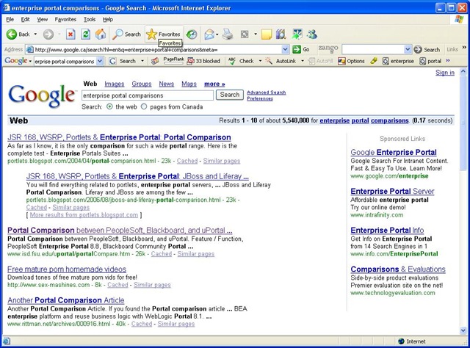This screenshot has height=348, width=470.
Task: Open the Tools menu
Action: pyautogui.click(x=90, y=20)
